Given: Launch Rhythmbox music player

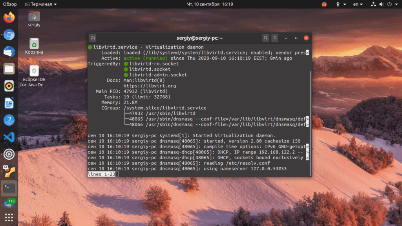Looking at the screenshot, I should coord(9,86).
